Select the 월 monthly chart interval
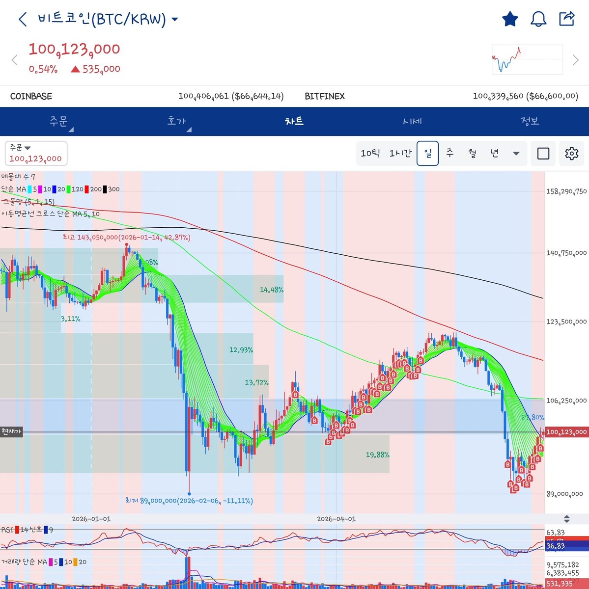589x589 pixels. click(x=472, y=154)
